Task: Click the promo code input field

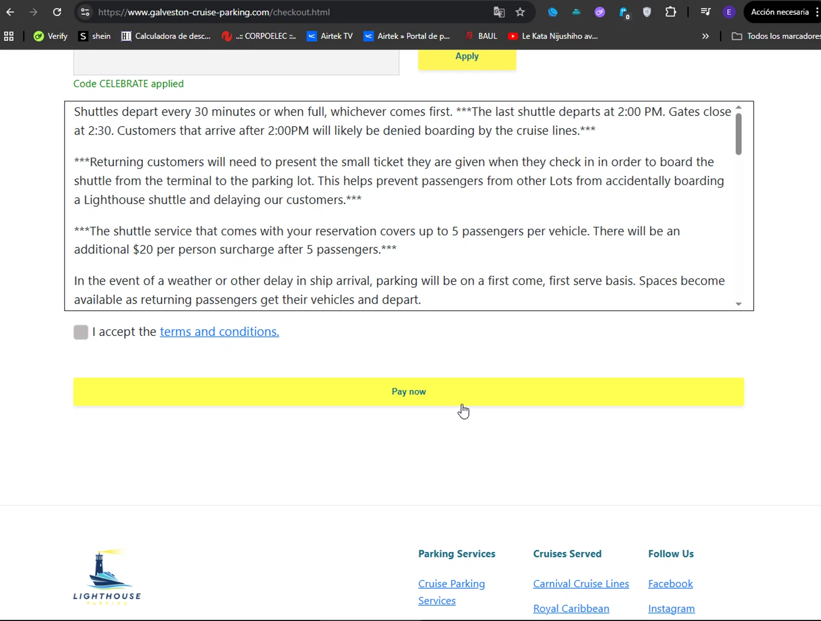Action: pyautogui.click(x=236, y=62)
